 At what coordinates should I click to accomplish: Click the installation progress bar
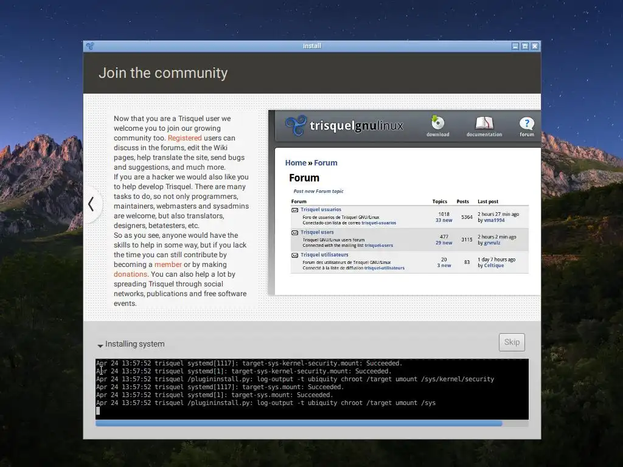(x=312, y=424)
